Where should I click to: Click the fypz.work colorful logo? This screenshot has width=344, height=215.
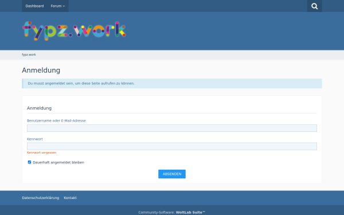click(x=74, y=31)
